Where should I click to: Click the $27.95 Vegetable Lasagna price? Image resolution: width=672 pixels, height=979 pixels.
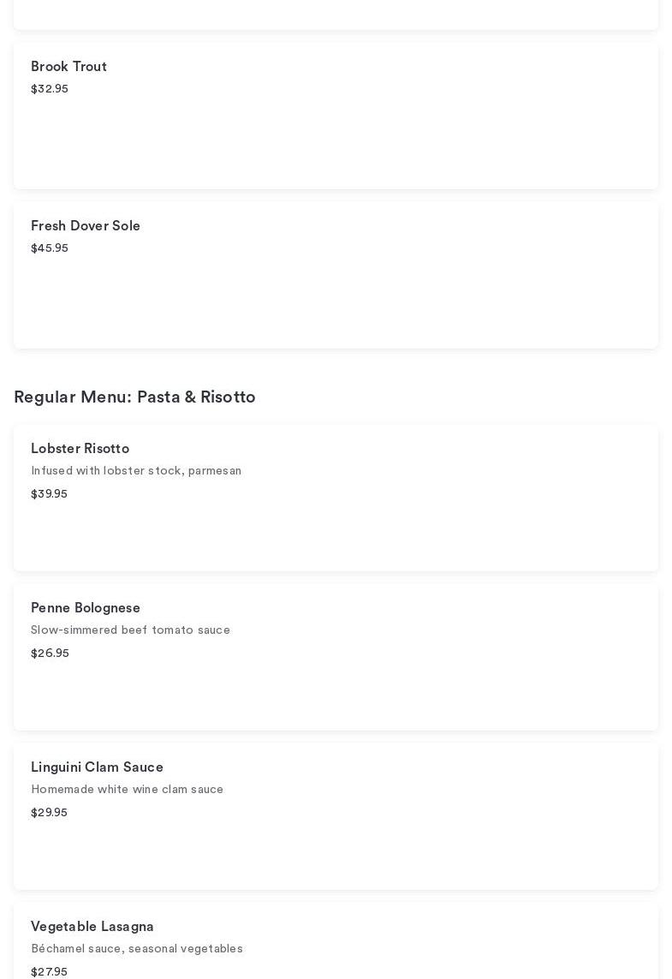[x=49, y=971]
